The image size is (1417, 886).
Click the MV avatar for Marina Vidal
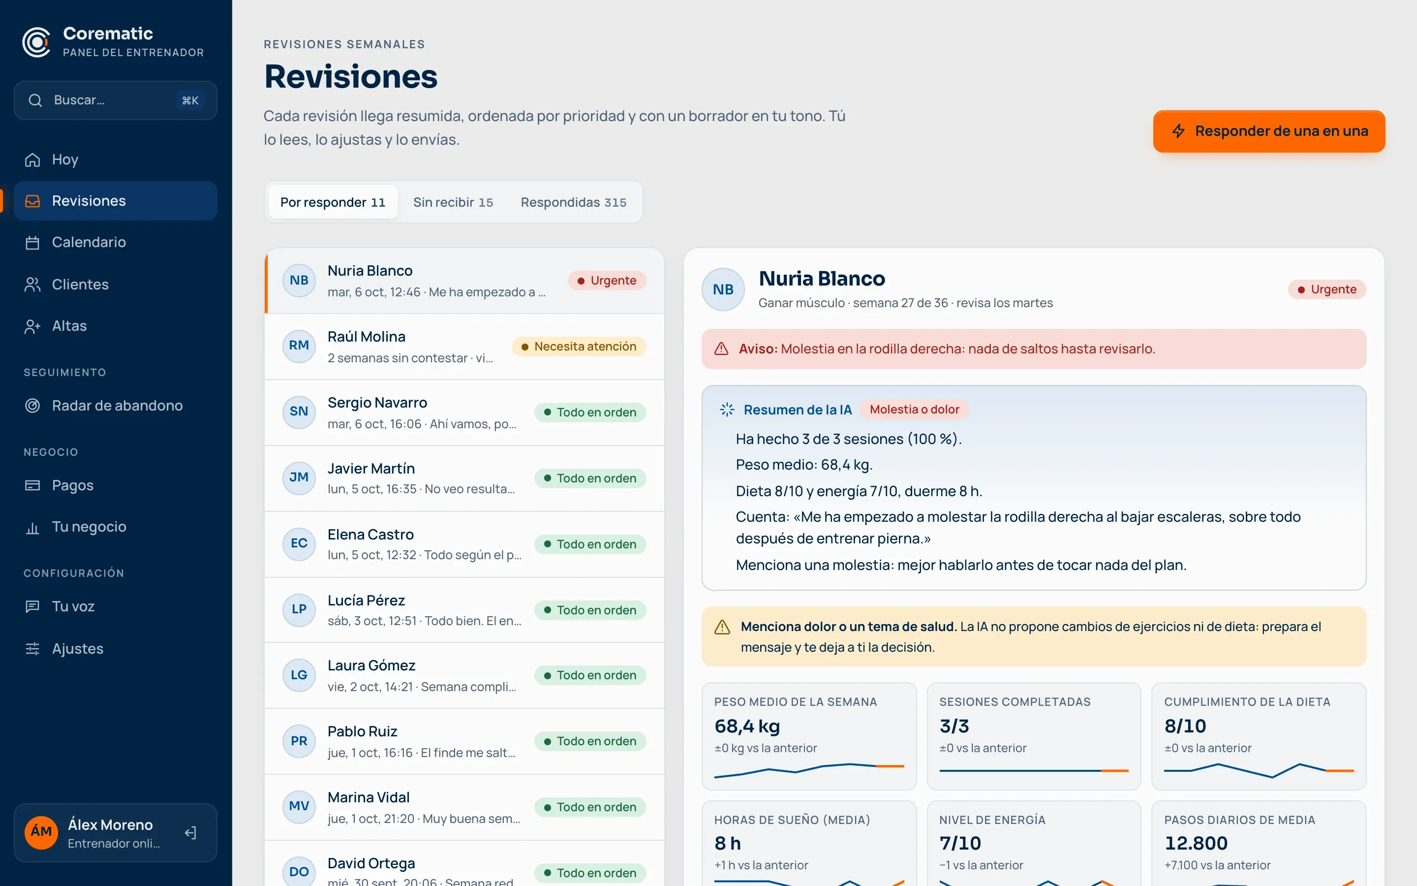pyautogui.click(x=299, y=806)
